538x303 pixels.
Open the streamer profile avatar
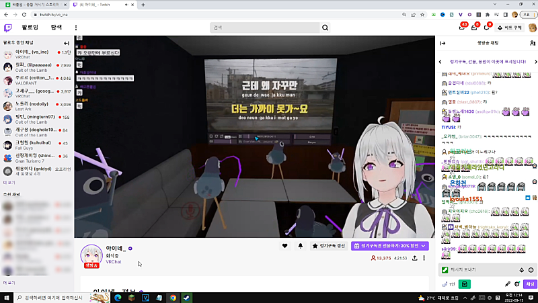91,256
